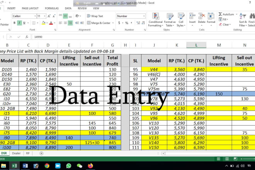This screenshot has width=255, height=170.
Task: Apply bottom vertical alignment
Action: 70,16
